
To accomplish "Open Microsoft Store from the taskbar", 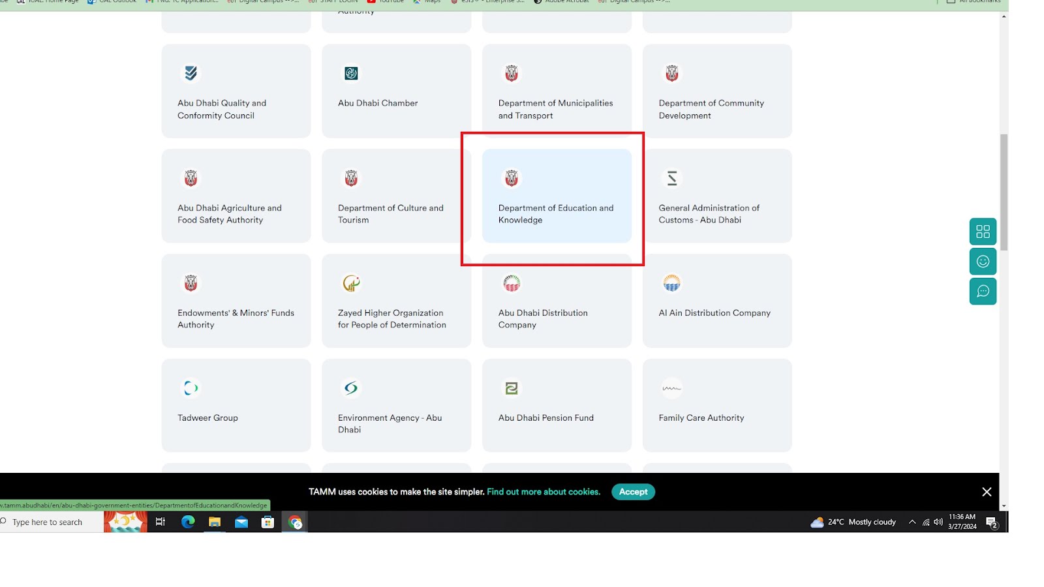I will pyautogui.click(x=268, y=522).
